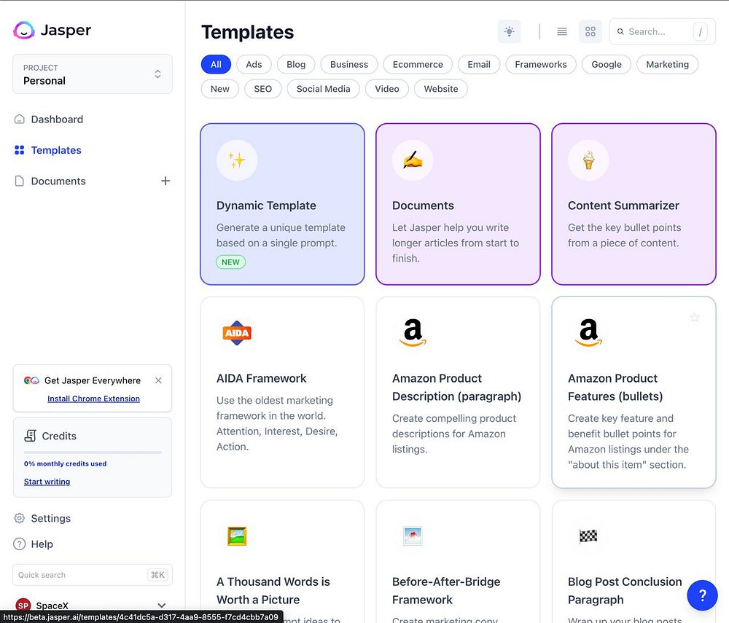The width and height of the screenshot is (729, 623).
Task: Open the Dynamic Template card title
Action: coord(266,205)
